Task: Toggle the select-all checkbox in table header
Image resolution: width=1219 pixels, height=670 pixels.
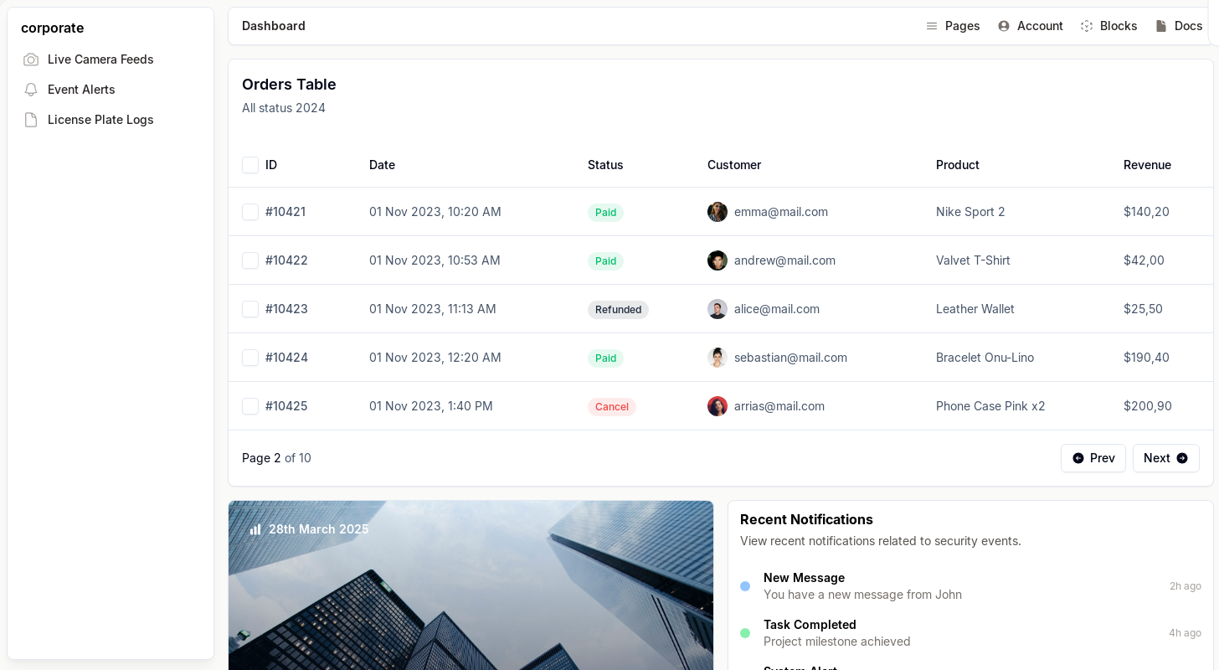Action: click(x=250, y=165)
